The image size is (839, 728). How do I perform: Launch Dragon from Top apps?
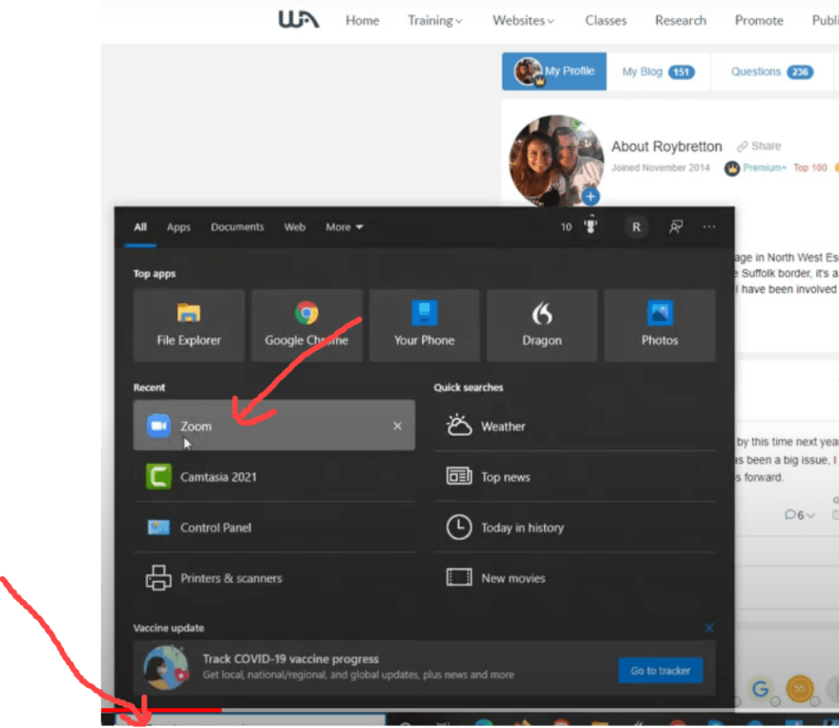(x=542, y=325)
